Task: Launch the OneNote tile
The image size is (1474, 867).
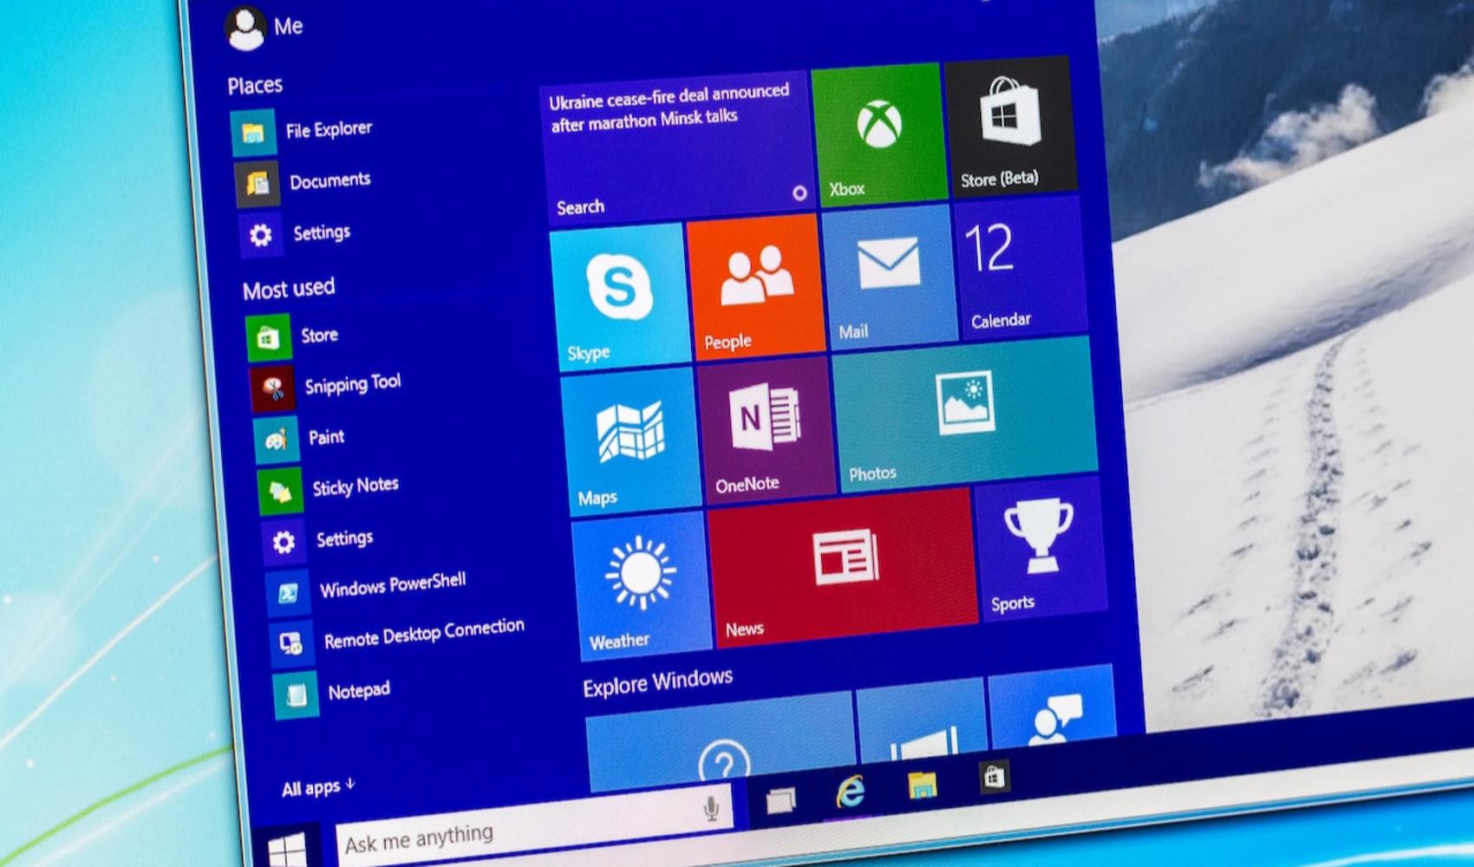Action: pyautogui.click(x=766, y=429)
